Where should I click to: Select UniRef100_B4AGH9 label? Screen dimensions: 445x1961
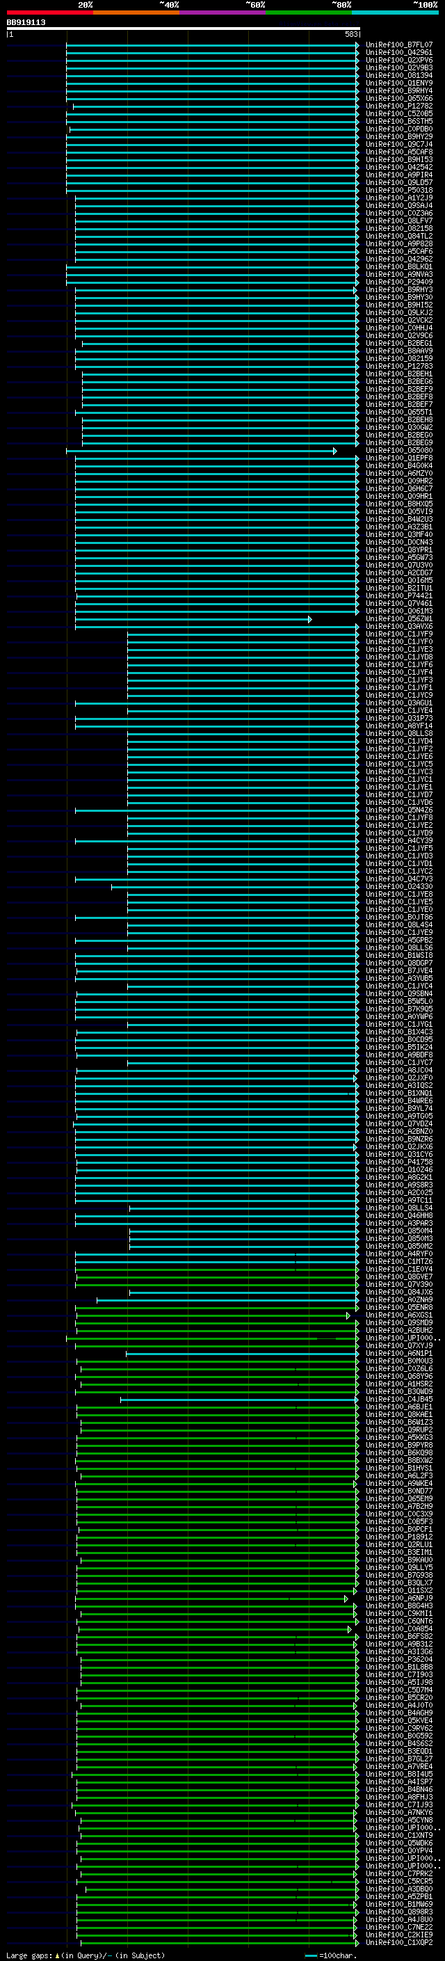tap(399, 1713)
